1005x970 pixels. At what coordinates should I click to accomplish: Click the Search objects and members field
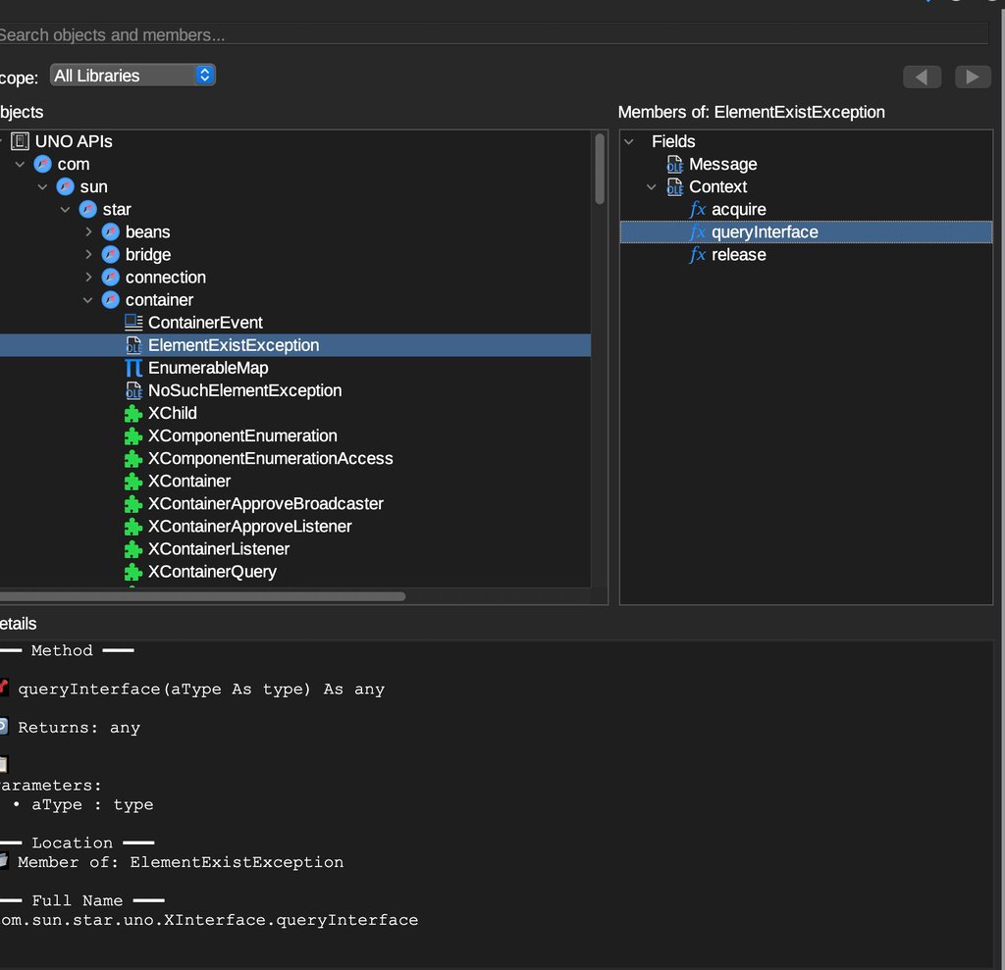491,35
